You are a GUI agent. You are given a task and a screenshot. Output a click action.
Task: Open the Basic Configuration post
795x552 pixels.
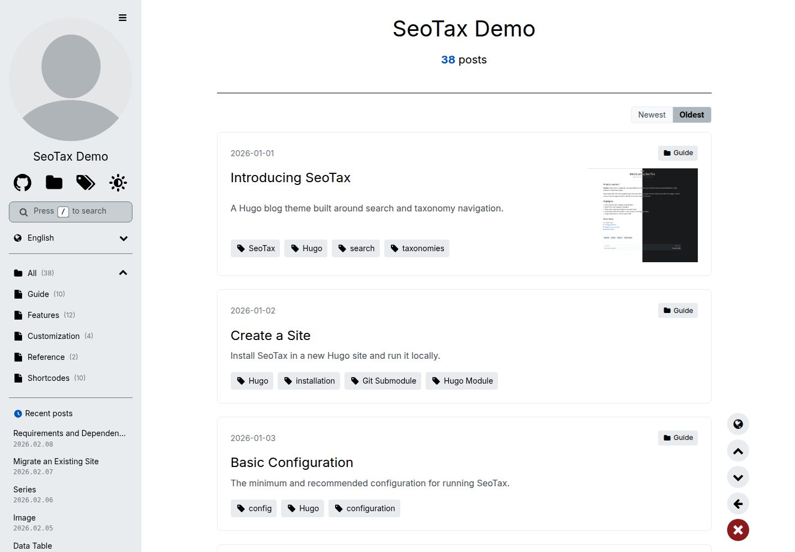pos(291,463)
